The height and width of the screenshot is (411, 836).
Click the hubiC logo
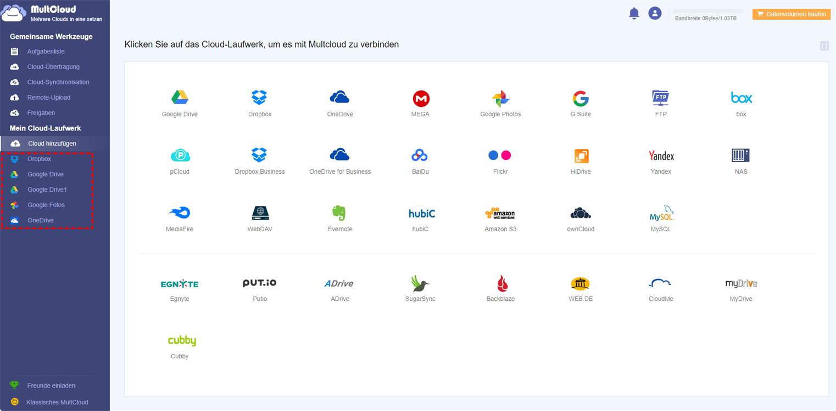421,213
